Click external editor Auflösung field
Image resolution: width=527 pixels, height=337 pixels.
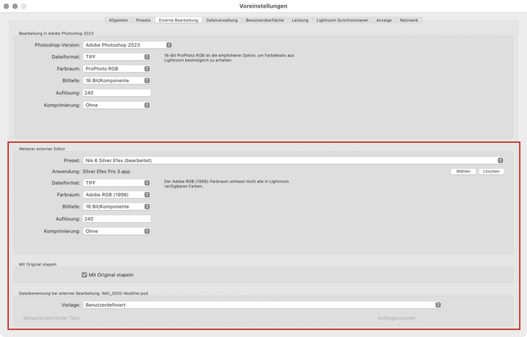(x=117, y=219)
